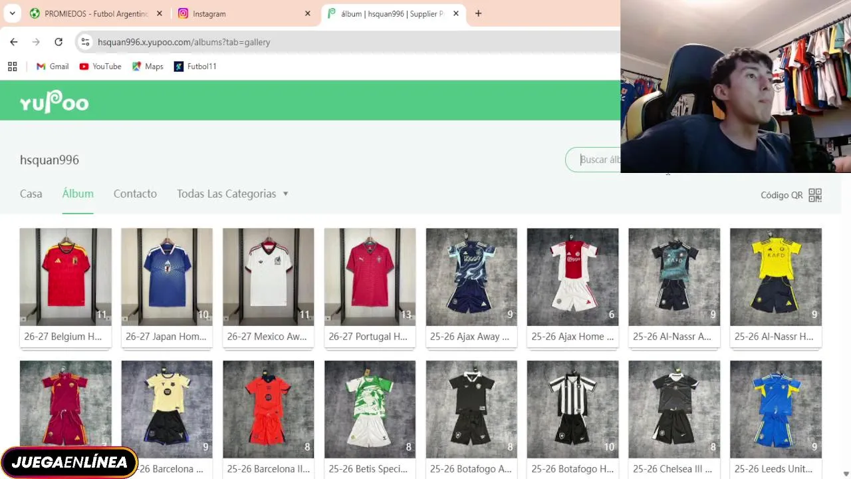The width and height of the screenshot is (851, 479).
Task: Click the 25-26 Betis Speci... title
Action: tap(368, 469)
